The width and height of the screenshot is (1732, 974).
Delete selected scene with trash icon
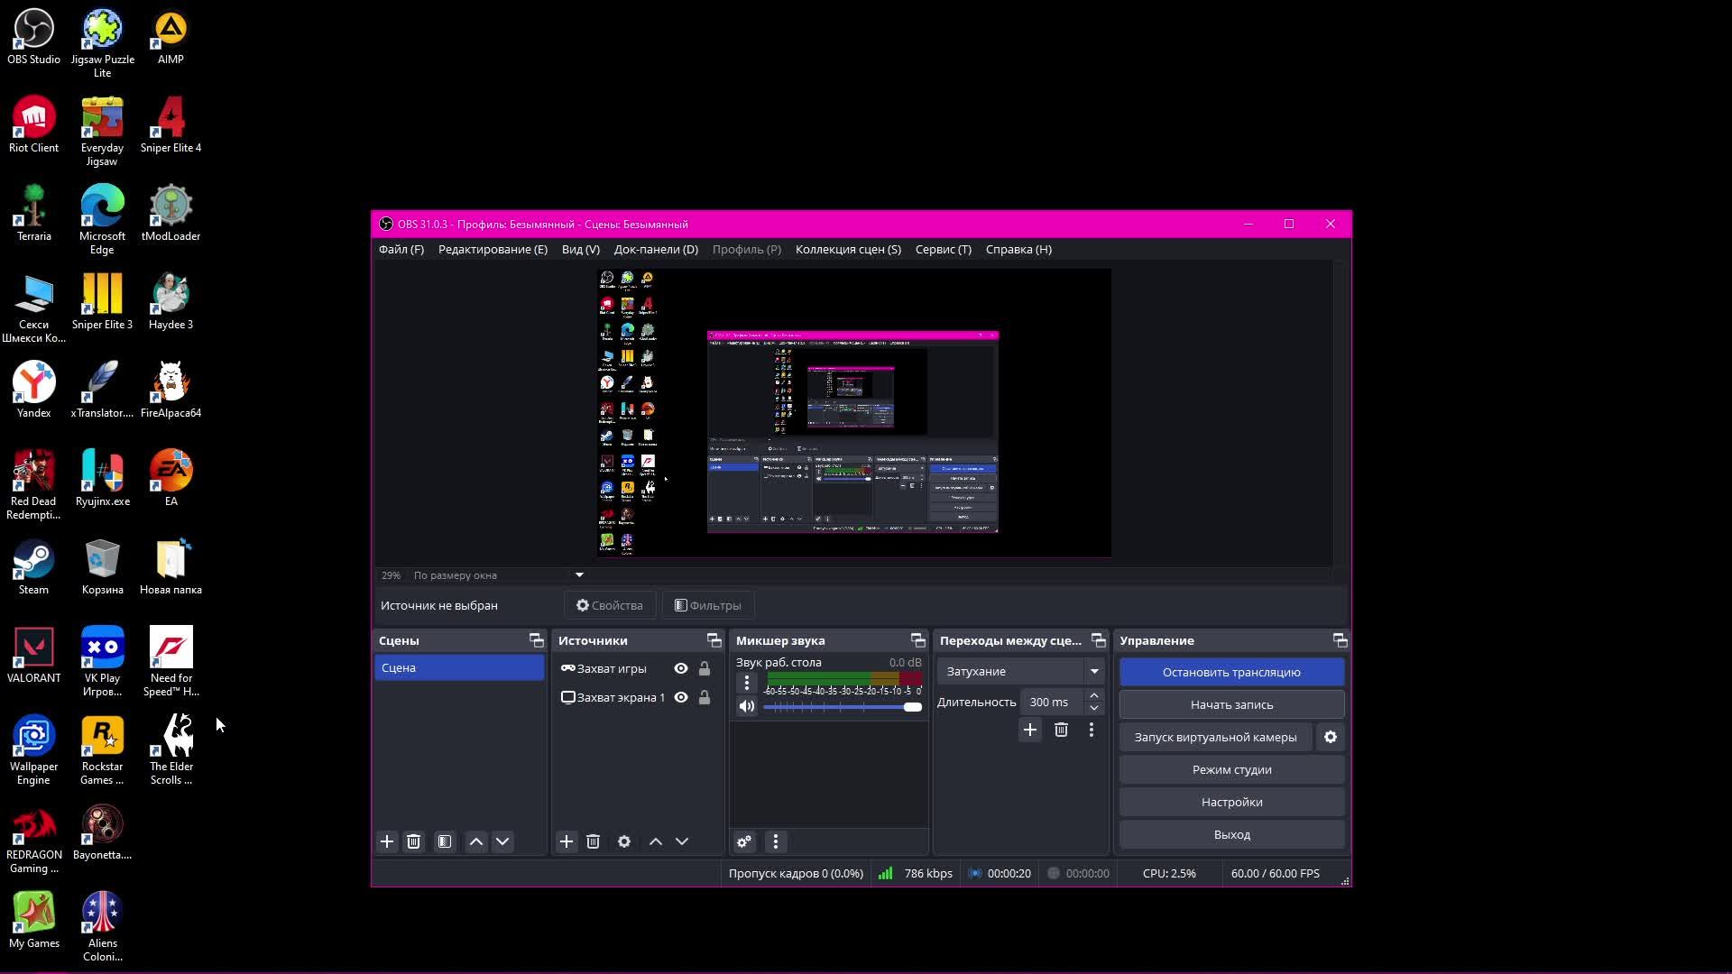tap(414, 841)
